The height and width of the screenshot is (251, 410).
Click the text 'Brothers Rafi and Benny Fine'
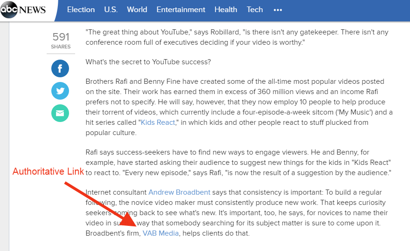coord(133,81)
